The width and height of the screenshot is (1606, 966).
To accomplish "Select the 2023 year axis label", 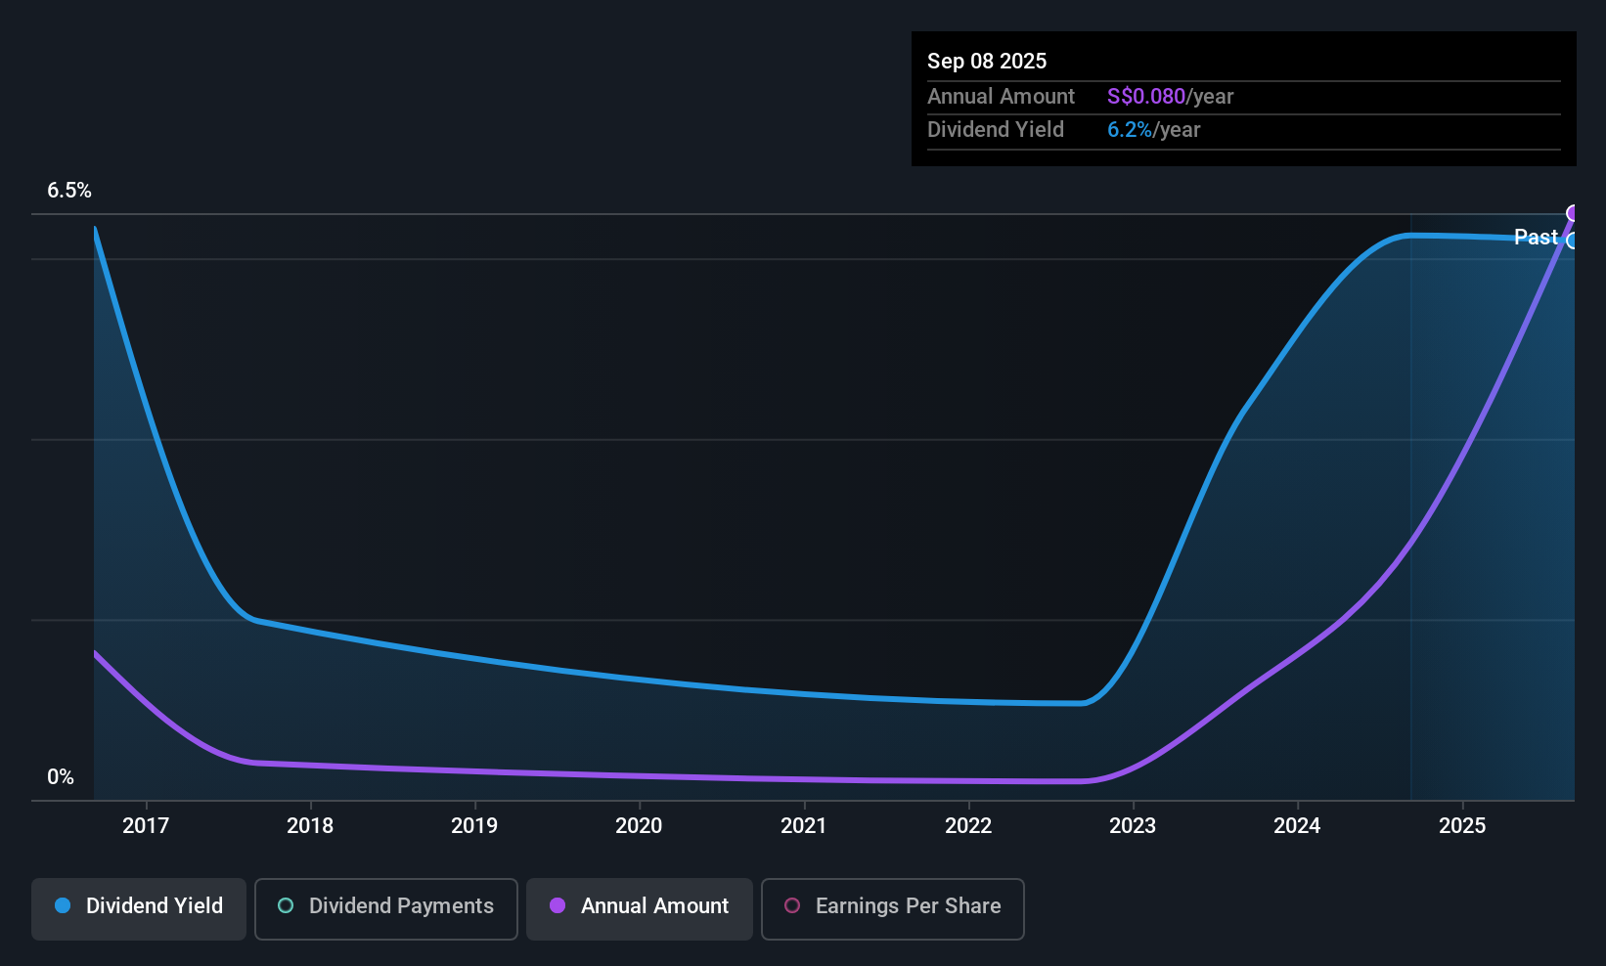I will click(1132, 825).
